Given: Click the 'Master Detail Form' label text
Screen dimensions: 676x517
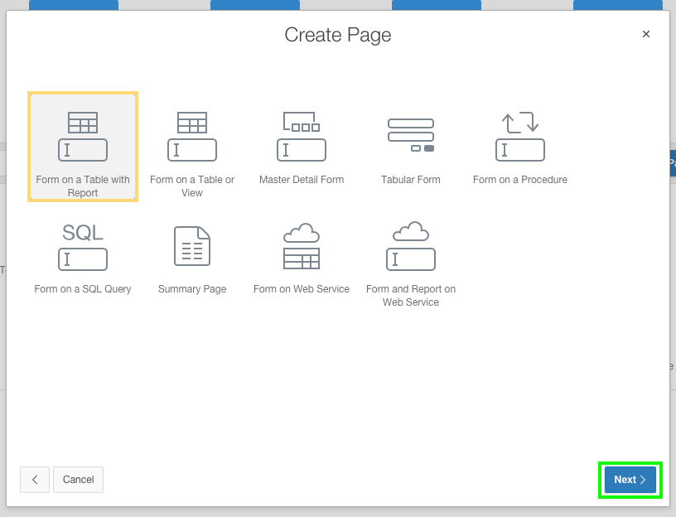Looking at the screenshot, I should click(302, 180).
